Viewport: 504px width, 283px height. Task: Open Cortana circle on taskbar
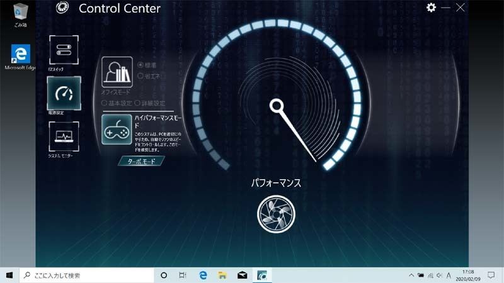pos(164,275)
